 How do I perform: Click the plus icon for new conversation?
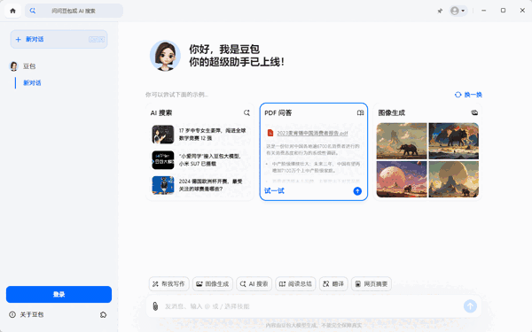[19, 39]
